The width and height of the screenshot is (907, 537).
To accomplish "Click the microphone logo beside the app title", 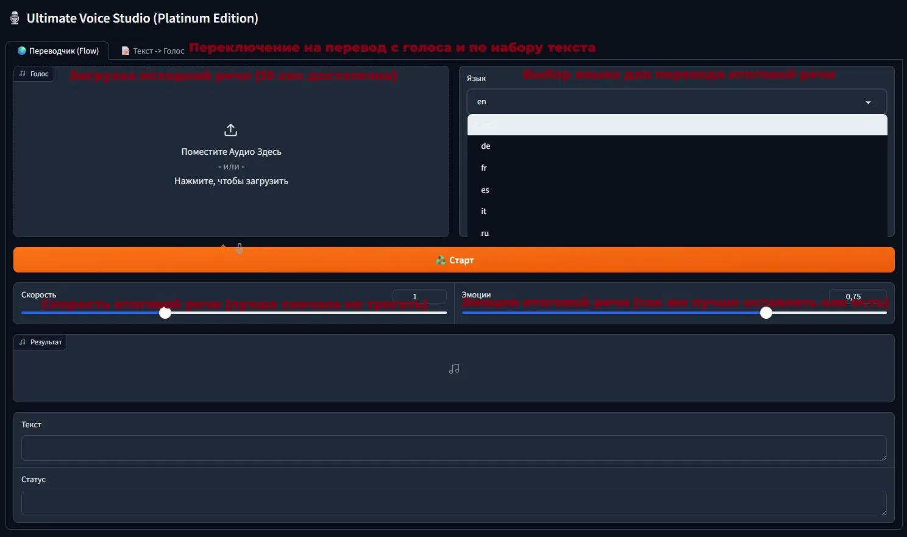I will [15, 18].
